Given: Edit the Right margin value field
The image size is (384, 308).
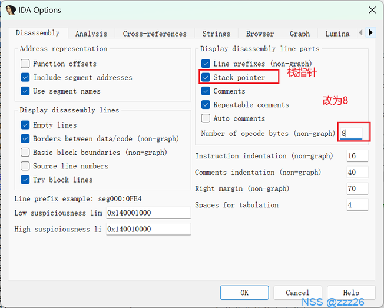Looking at the screenshot, I should pyautogui.click(x=357, y=188).
